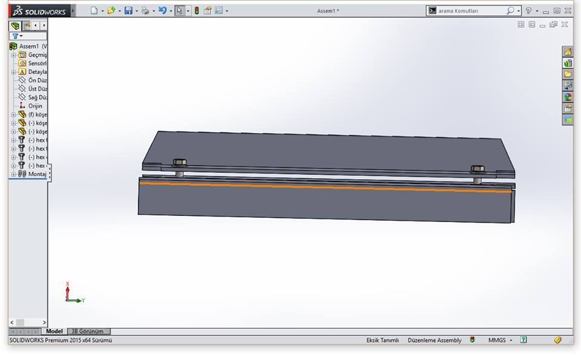The width and height of the screenshot is (581, 355).
Task: Click the Undo arrow icon
Action: click(x=162, y=11)
